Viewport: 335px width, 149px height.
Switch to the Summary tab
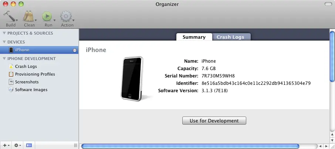point(194,37)
